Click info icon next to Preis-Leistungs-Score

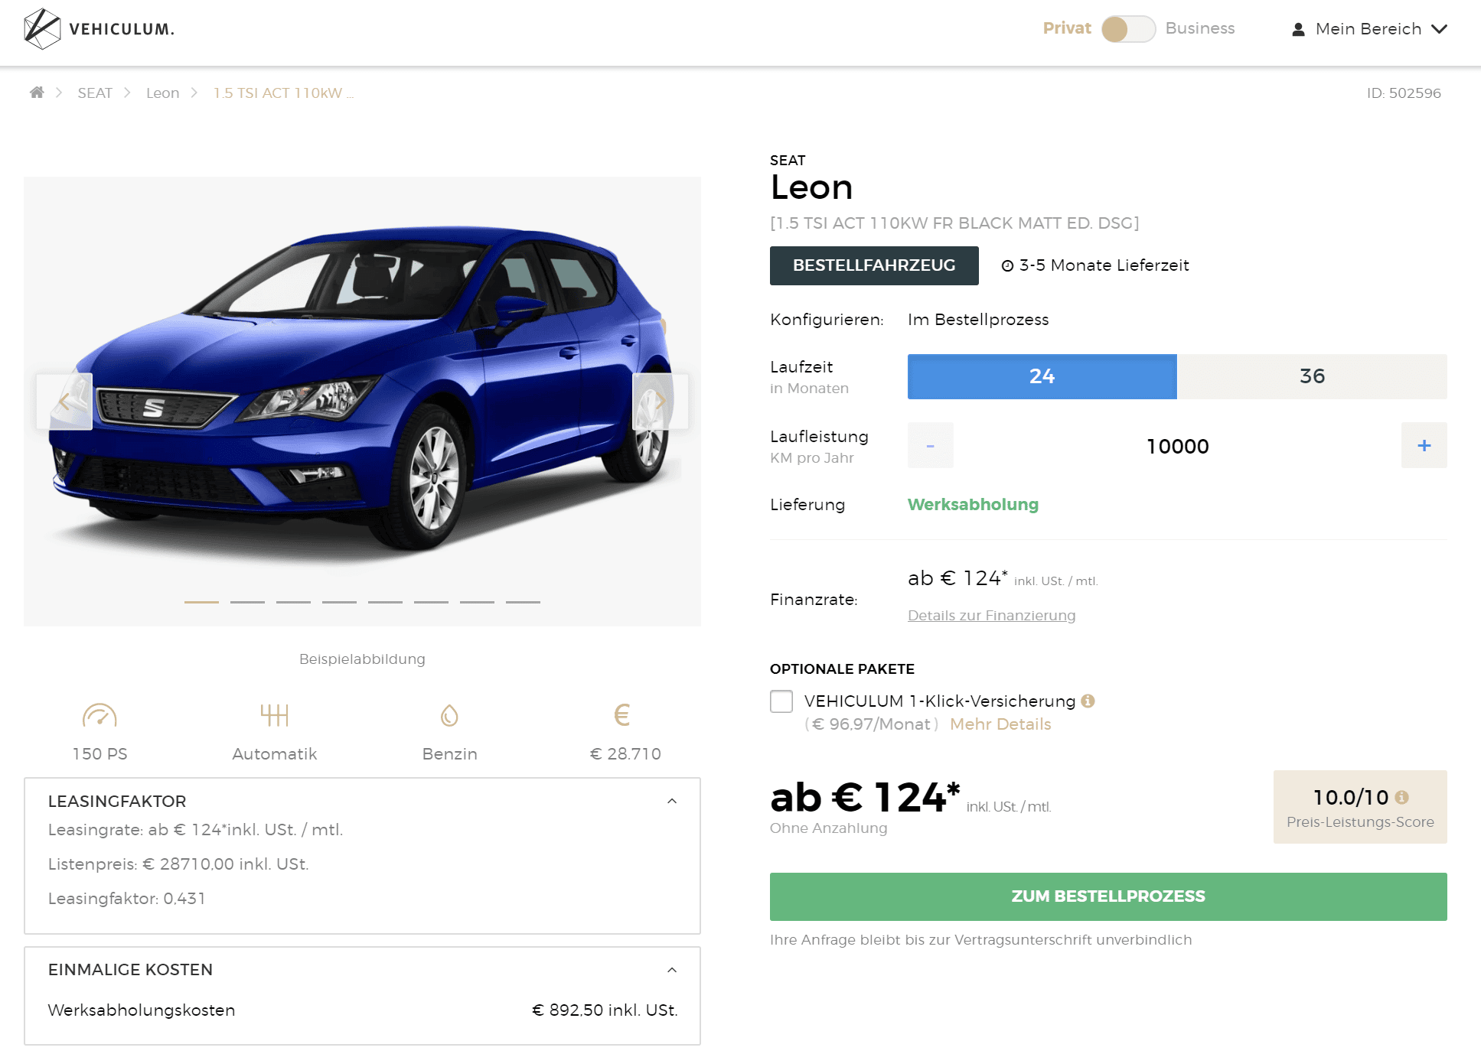click(x=1401, y=797)
